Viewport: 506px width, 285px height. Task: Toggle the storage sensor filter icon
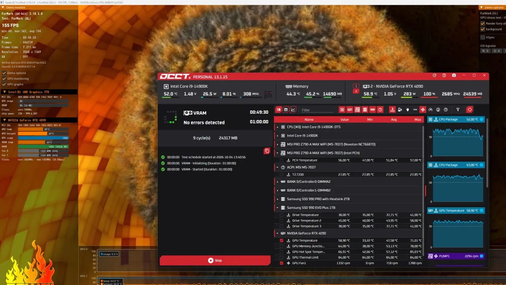(365, 110)
